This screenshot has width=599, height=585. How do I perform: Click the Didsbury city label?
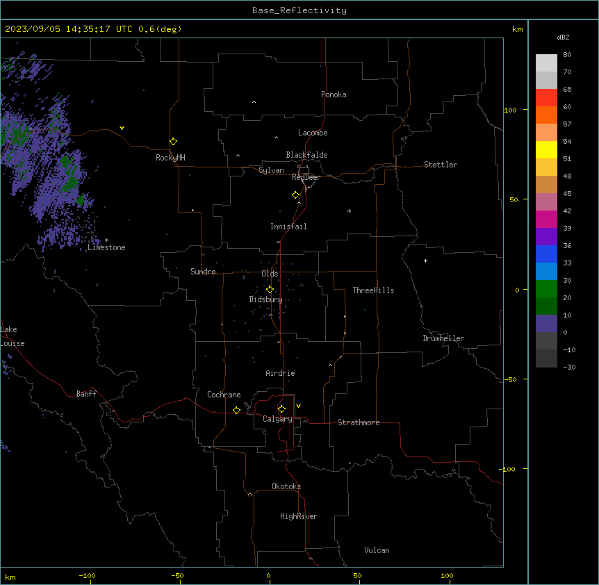pyautogui.click(x=266, y=299)
